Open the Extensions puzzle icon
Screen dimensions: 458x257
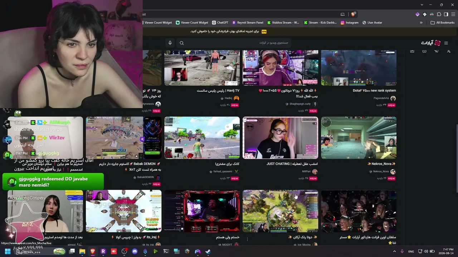click(x=439, y=14)
